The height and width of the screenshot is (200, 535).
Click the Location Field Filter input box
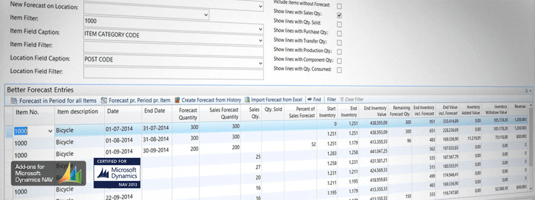pos(173,73)
